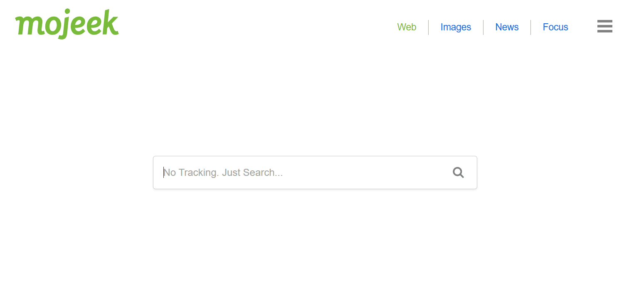Open the hamburger menu icon
Screen dimensions: 629x296
tap(604, 26)
